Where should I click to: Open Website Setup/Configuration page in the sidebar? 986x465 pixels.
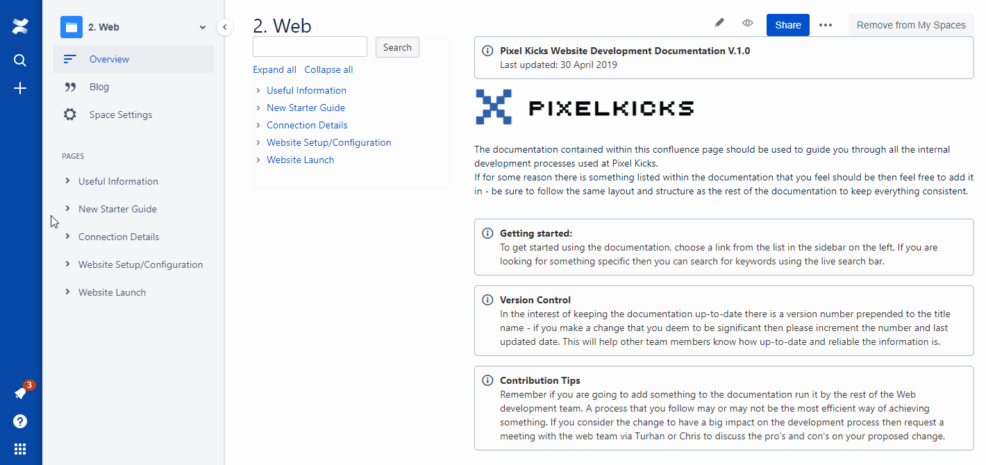click(x=140, y=264)
